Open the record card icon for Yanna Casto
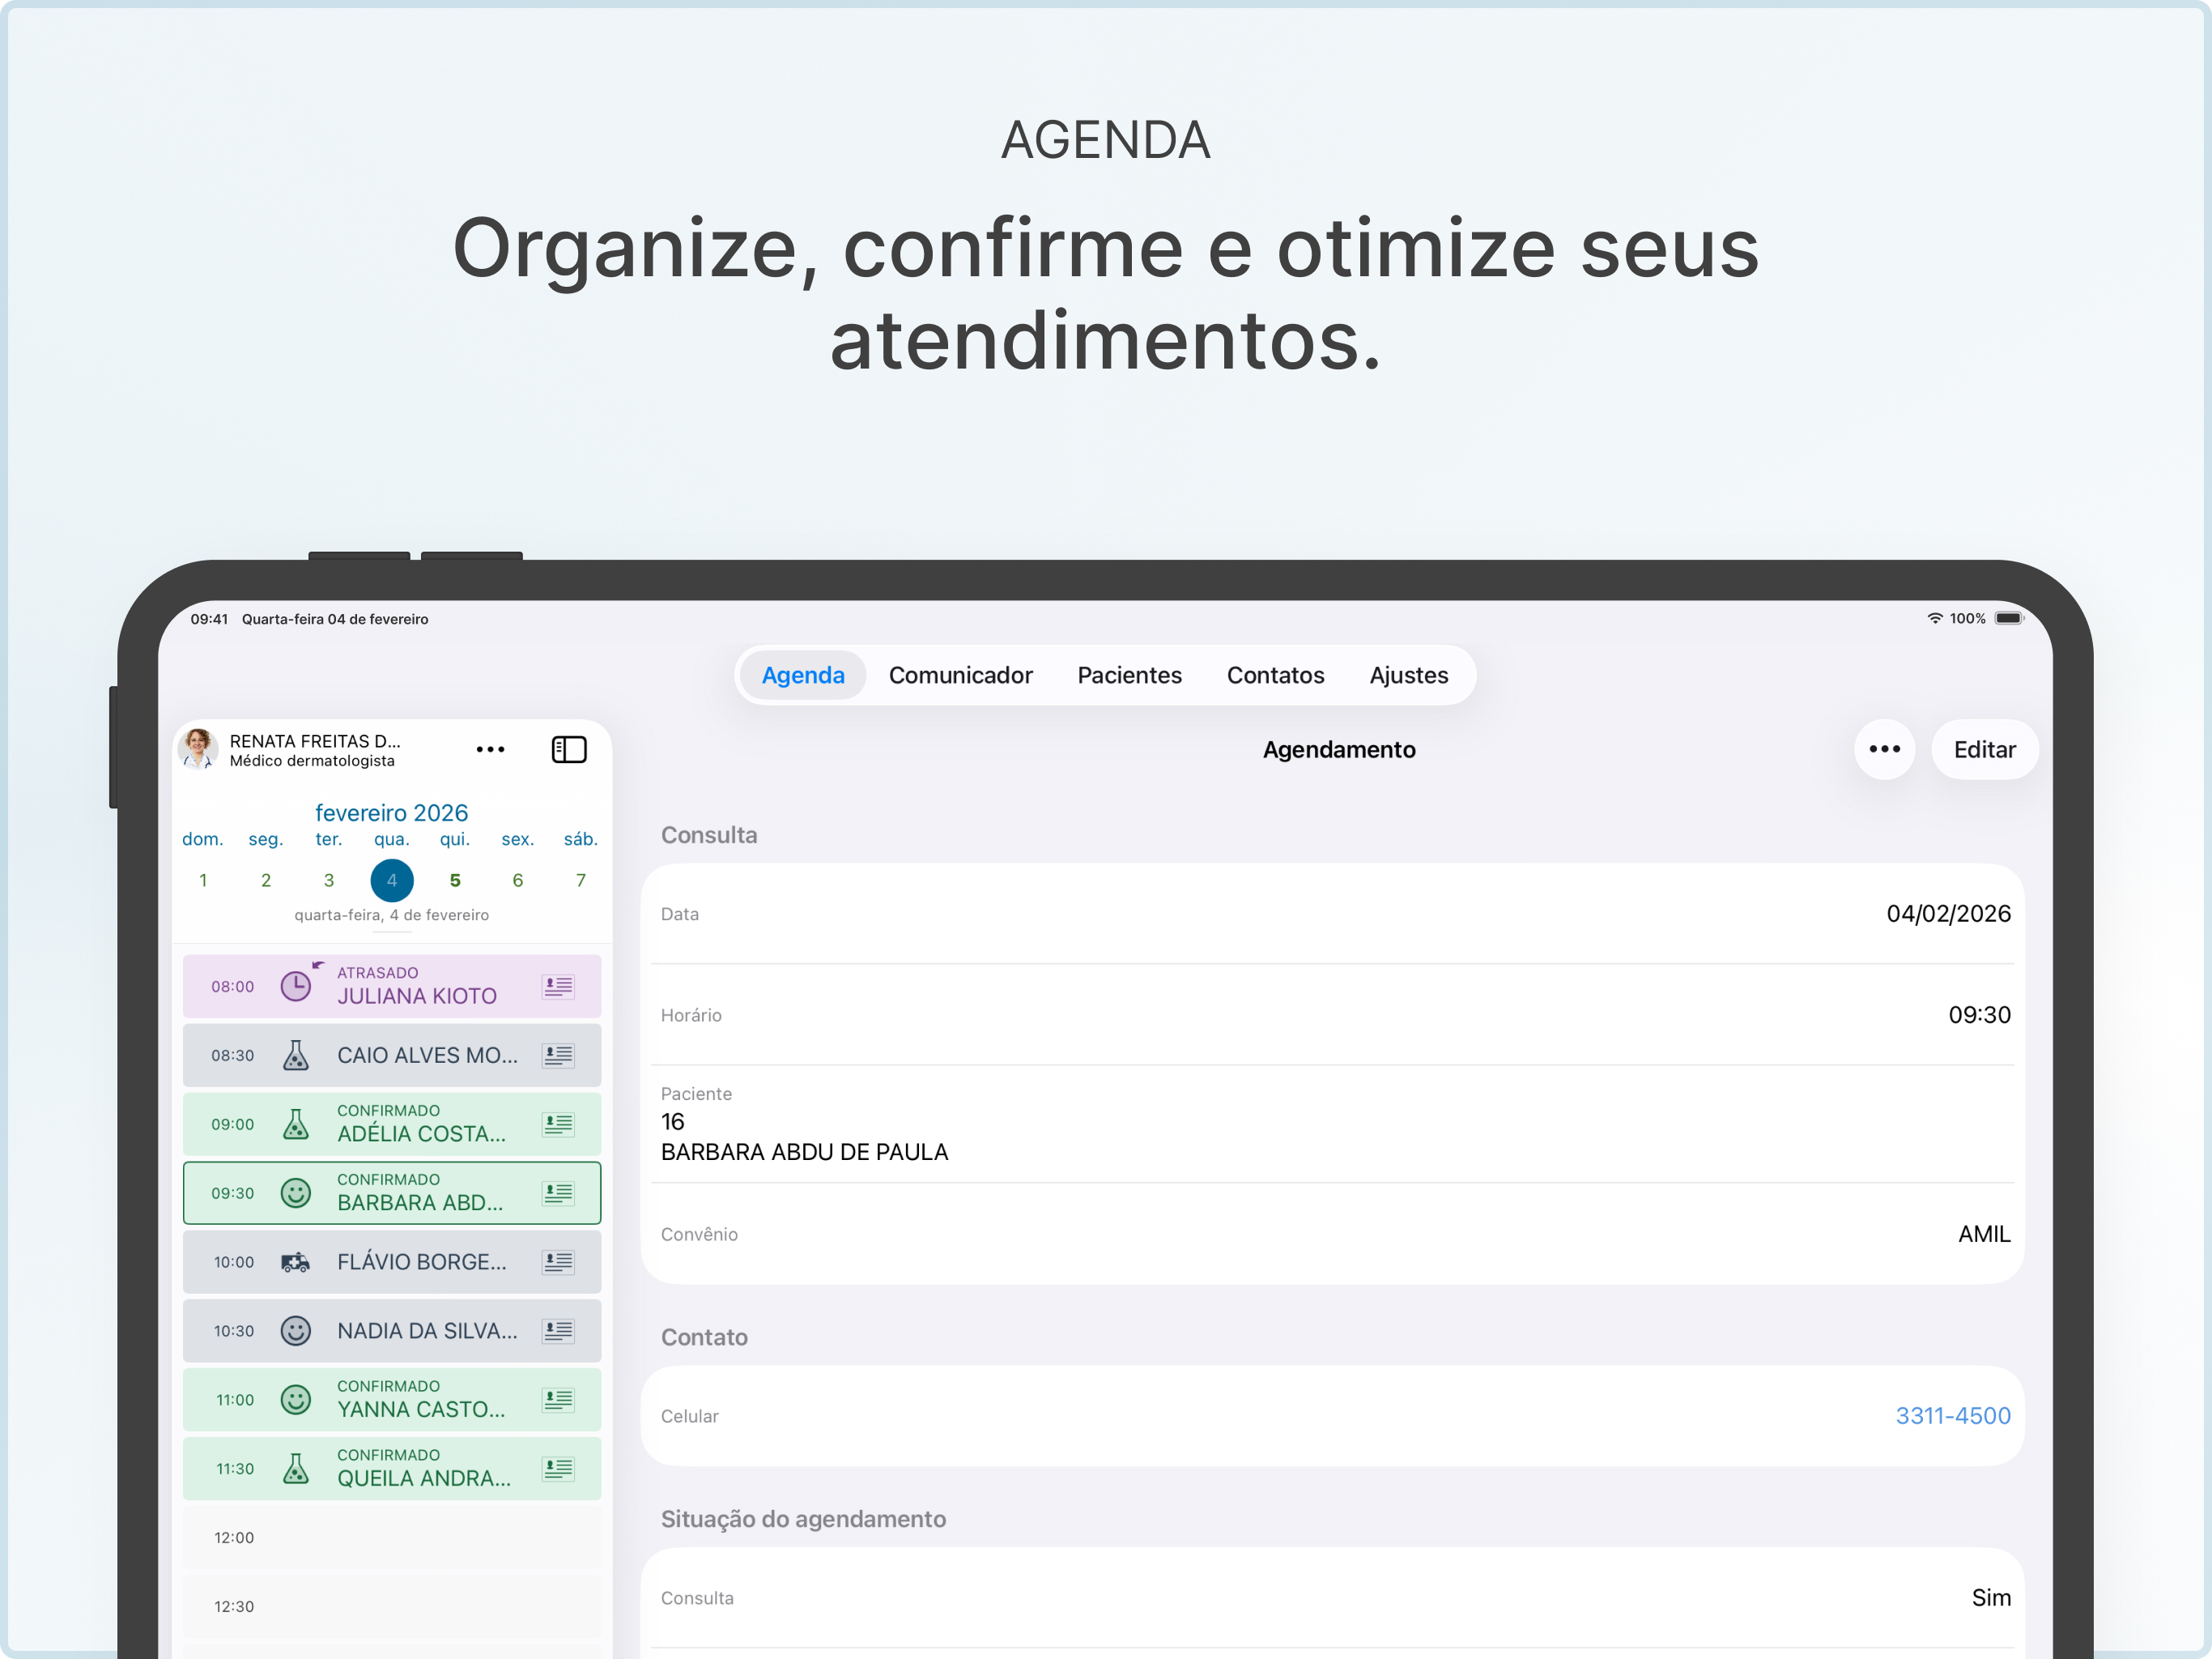 point(558,1400)
